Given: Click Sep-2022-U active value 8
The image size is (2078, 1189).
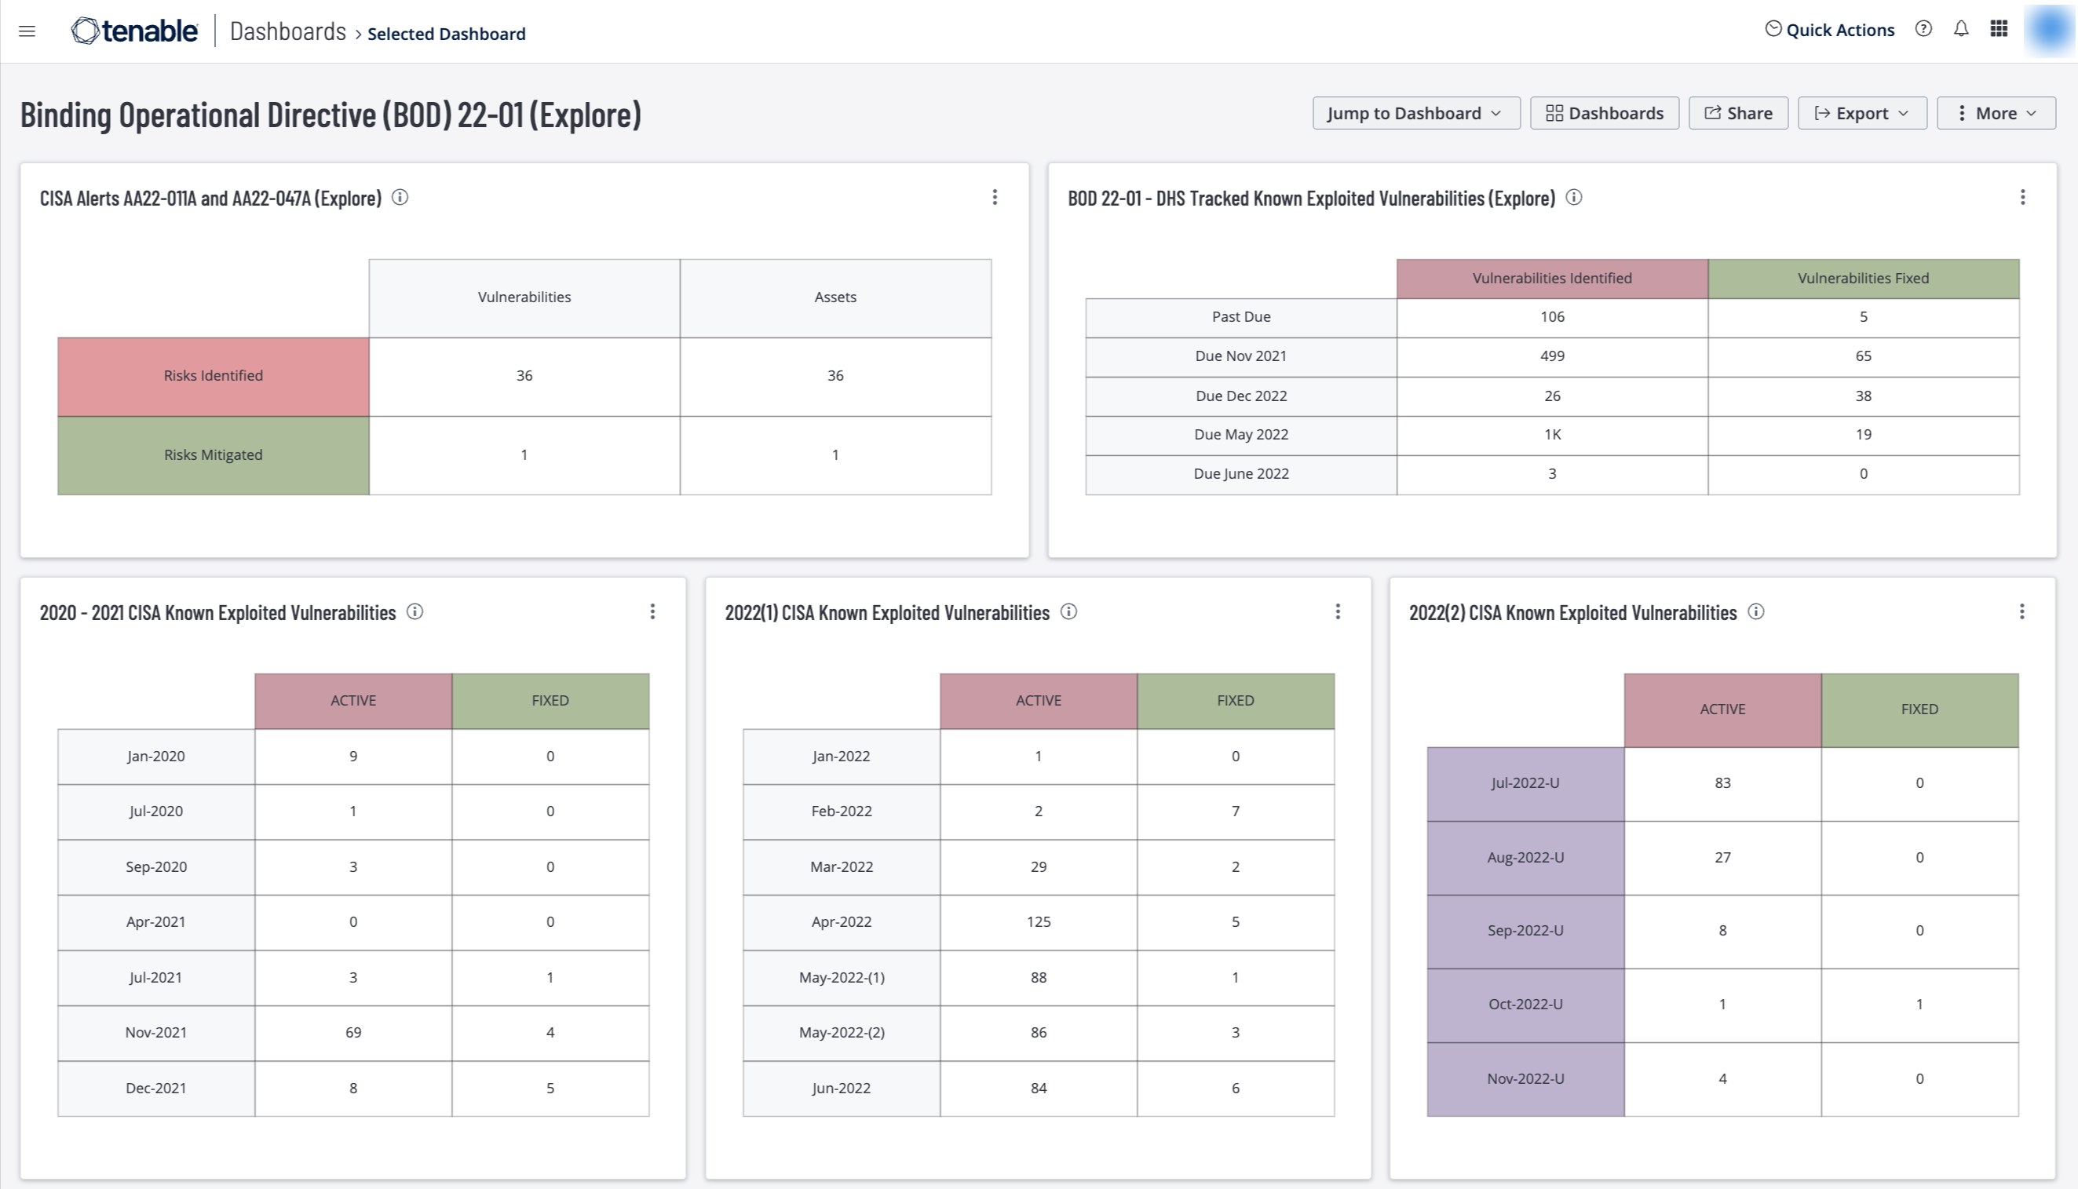Looking at the screenshot, I should pos(1722,932).
